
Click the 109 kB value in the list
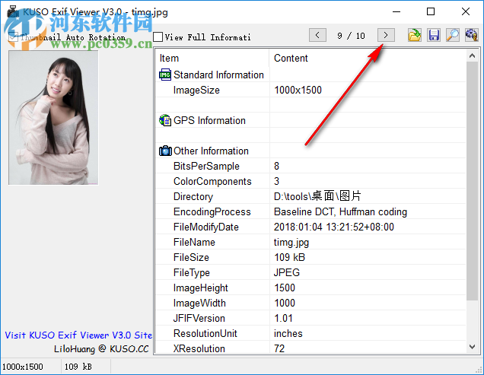[289, 257]
